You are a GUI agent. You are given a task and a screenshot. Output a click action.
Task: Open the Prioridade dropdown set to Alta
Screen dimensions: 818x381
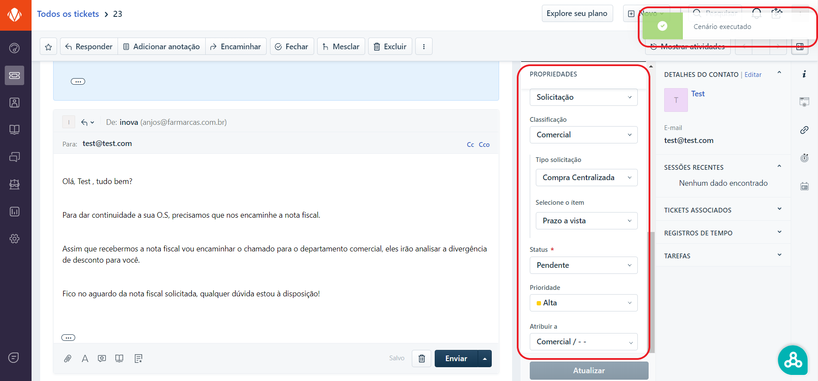tap(583, 303)
